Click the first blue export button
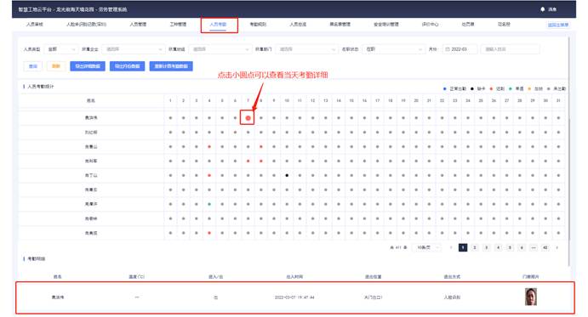This screenshot has height=317, width=588. click(x=88, y=66)
